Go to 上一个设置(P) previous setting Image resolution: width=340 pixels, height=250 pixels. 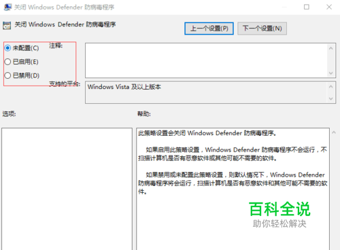(x=209, y=29)
